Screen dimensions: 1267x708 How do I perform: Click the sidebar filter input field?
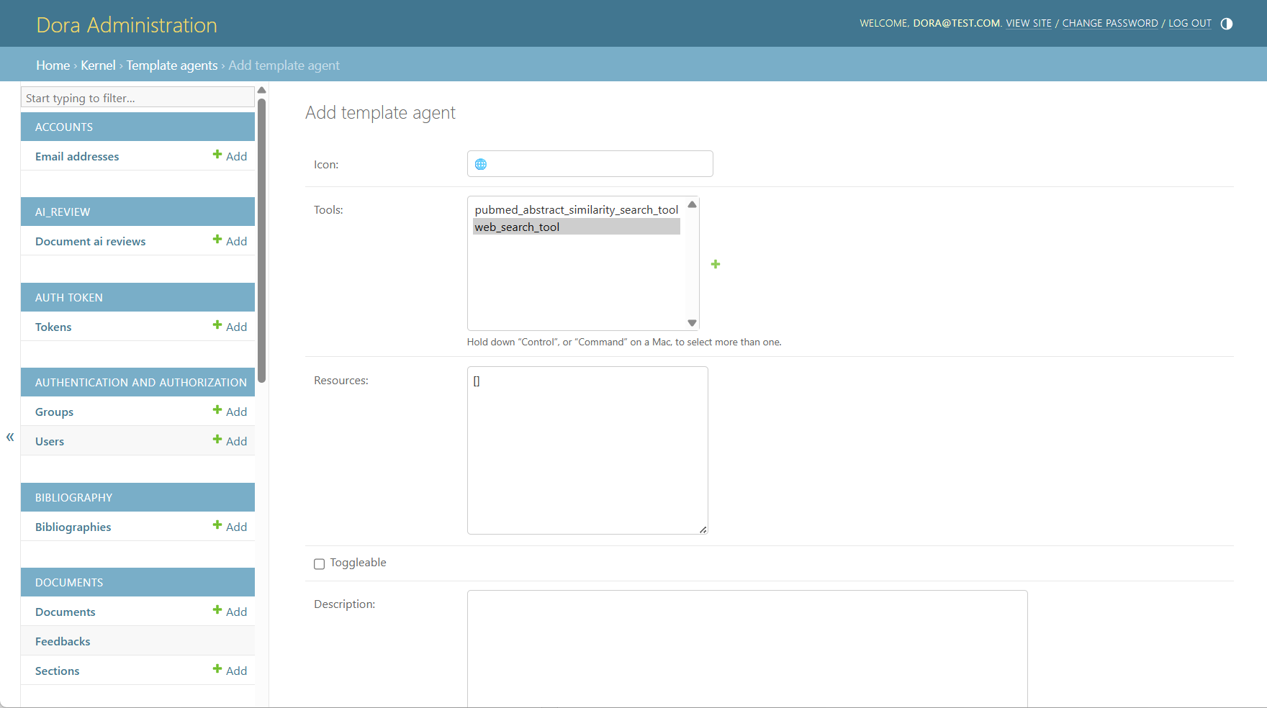[x=137, y=97]
